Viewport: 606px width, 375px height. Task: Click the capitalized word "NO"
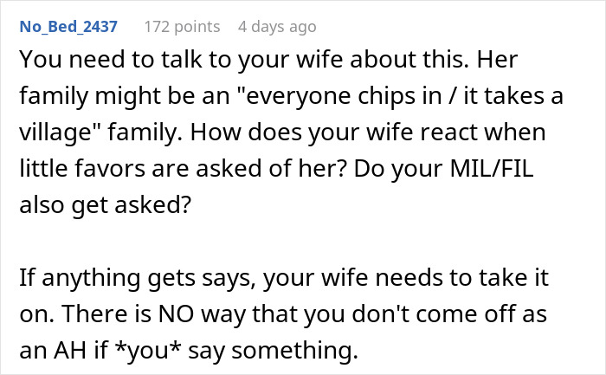176,314
